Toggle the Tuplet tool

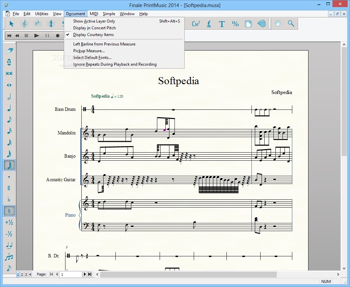tap(9, 257)
